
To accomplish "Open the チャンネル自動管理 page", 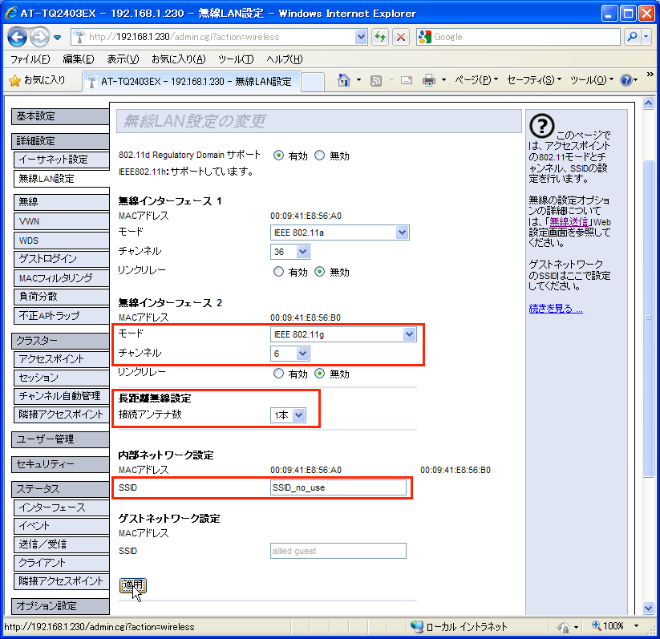I will [x=62, y=396].
